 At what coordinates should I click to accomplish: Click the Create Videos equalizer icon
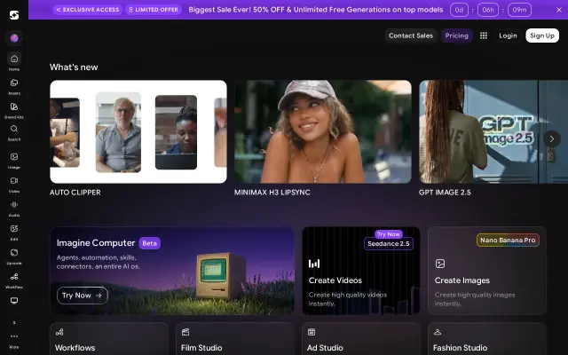click(x=314, y=264)
